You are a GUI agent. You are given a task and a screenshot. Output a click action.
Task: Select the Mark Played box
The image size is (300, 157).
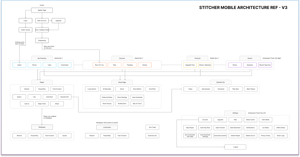click(x=251, y=89)
